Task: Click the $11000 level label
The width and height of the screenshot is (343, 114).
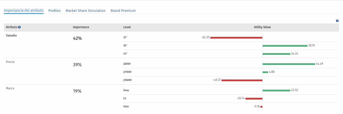Action: (127, 72)
